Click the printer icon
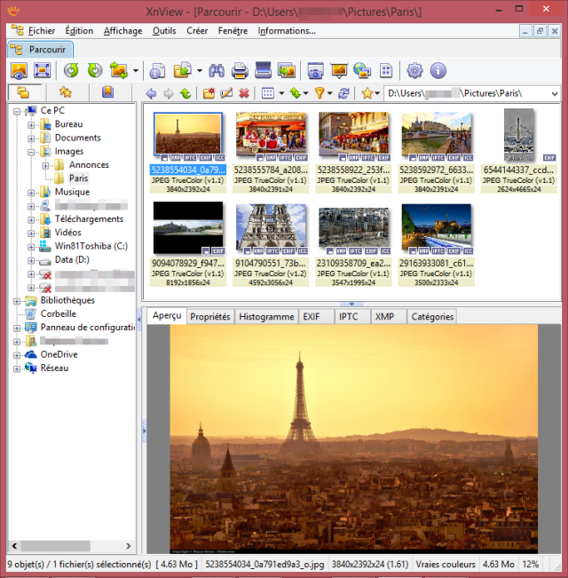The height and width of the screenshot is (578, 568). coord(240,70)
